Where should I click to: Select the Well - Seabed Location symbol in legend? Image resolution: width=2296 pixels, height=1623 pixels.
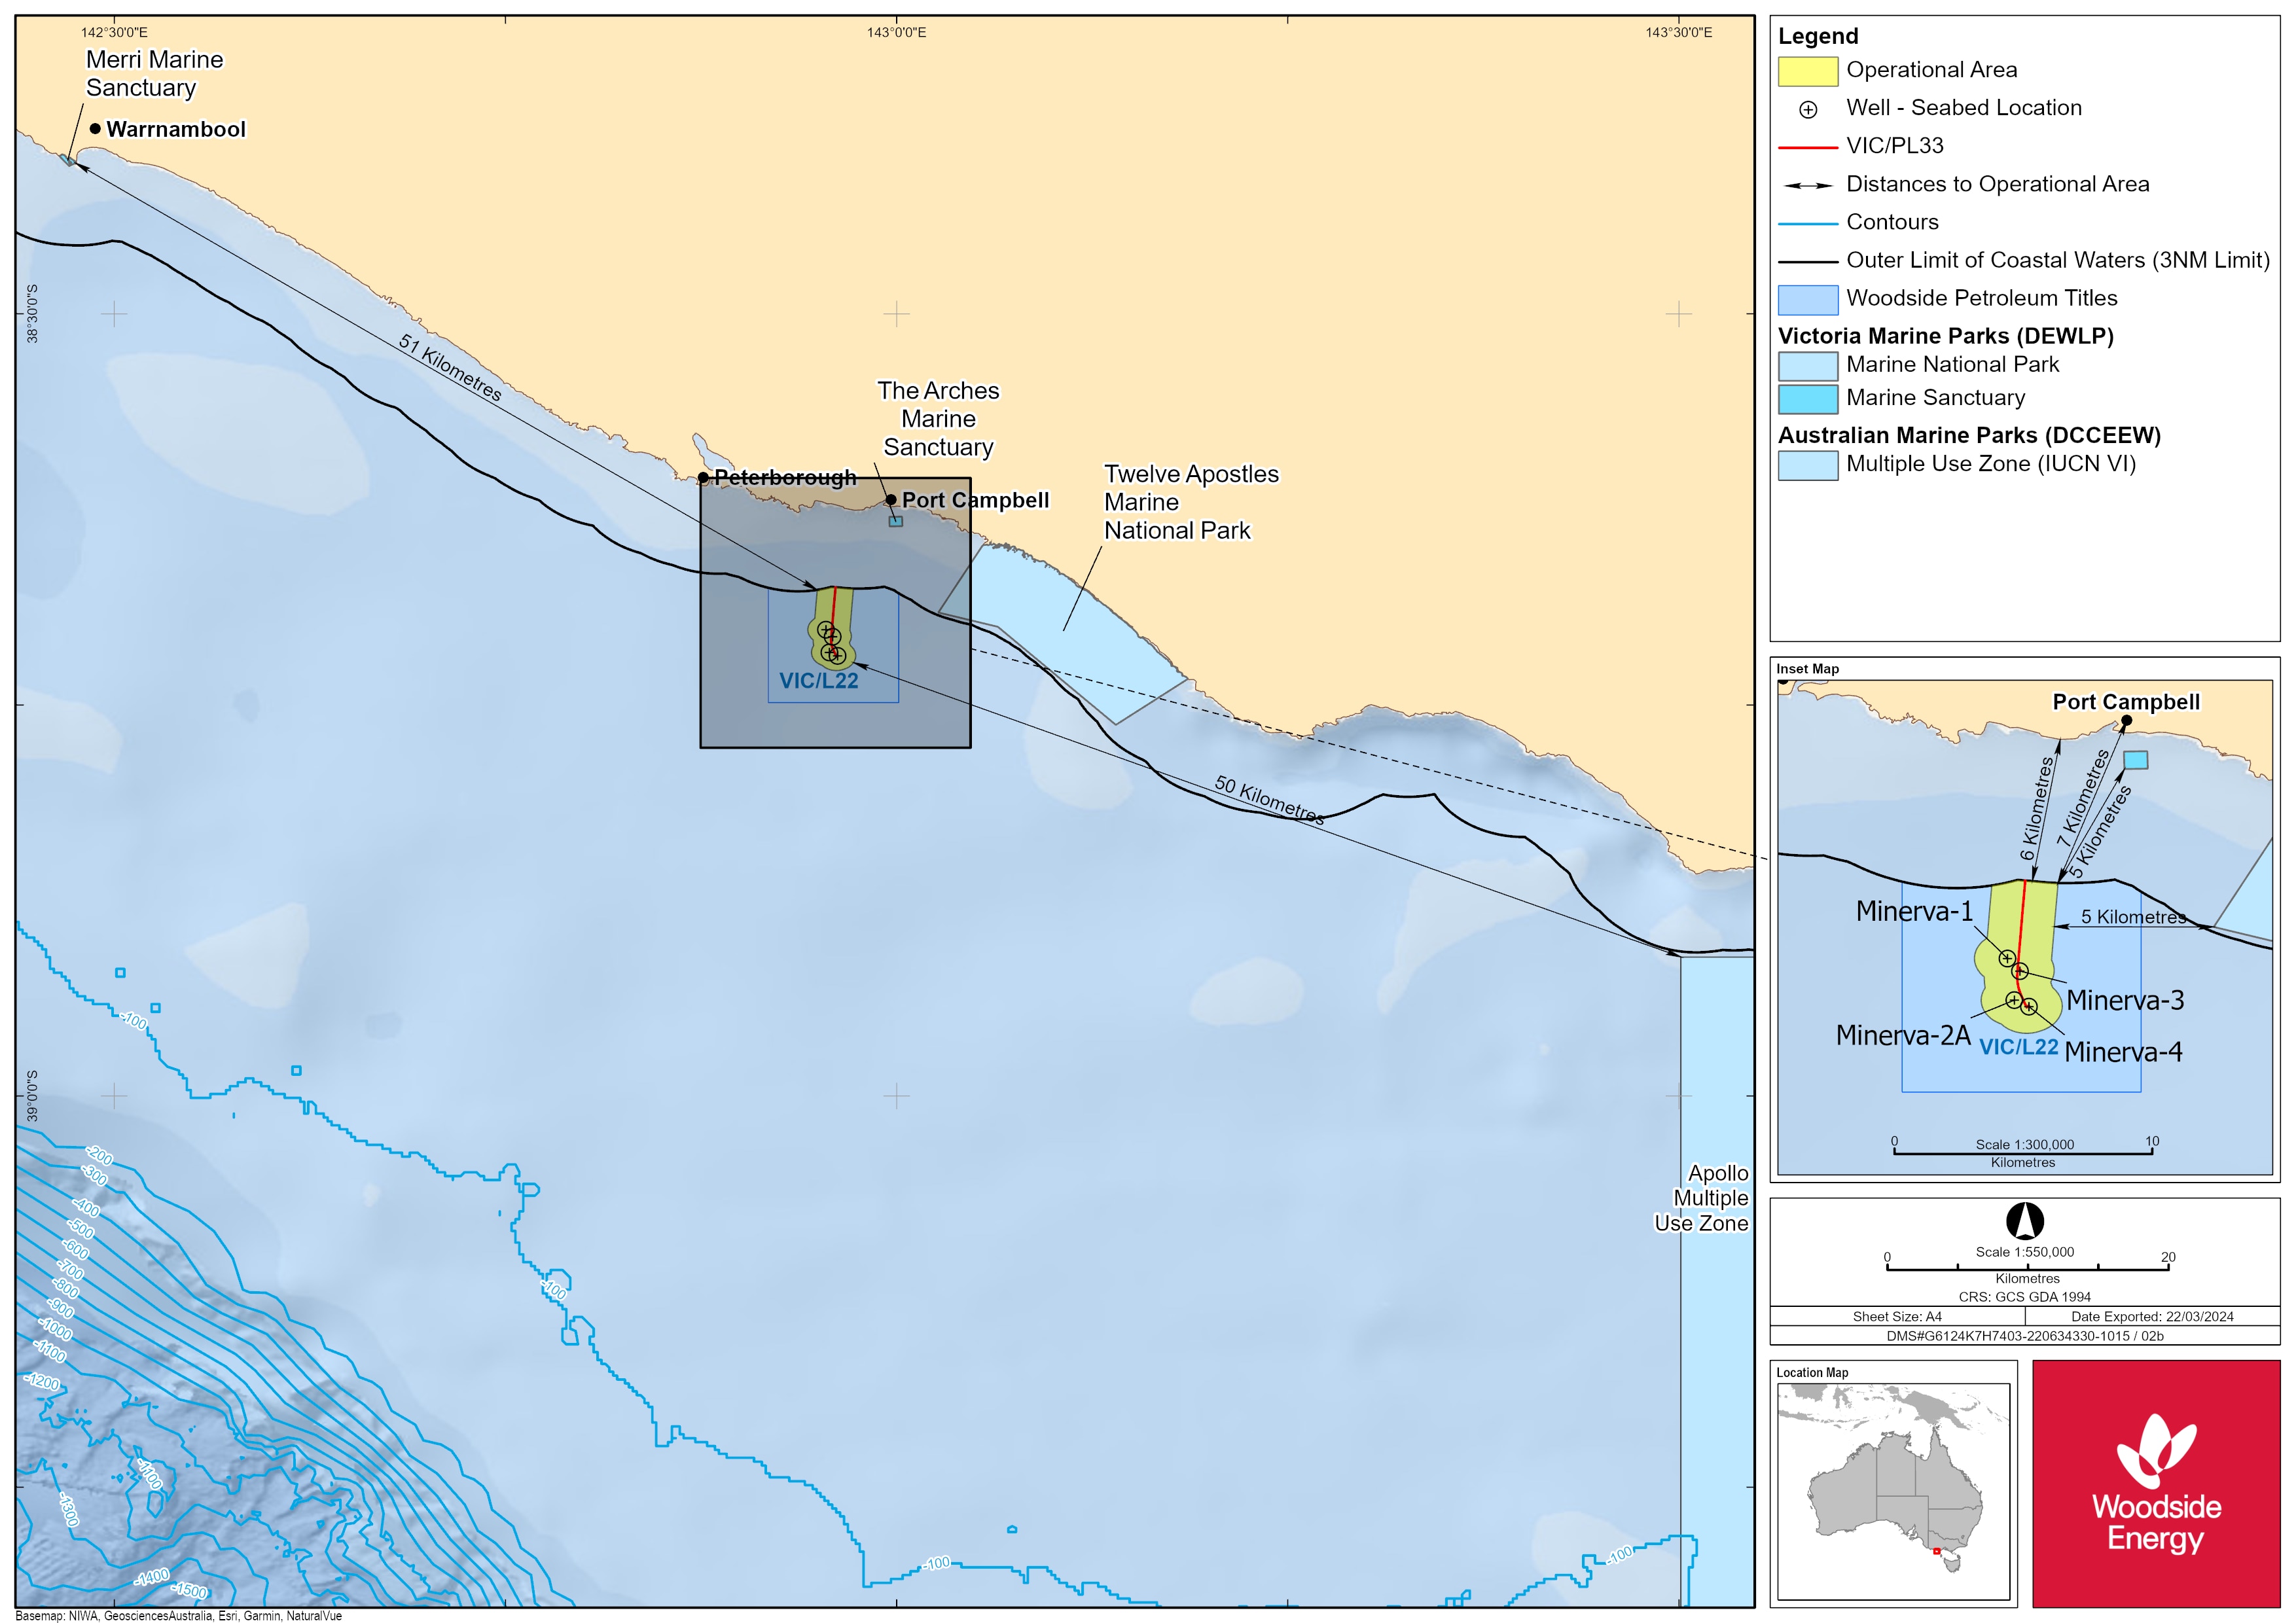point(1809,108)
